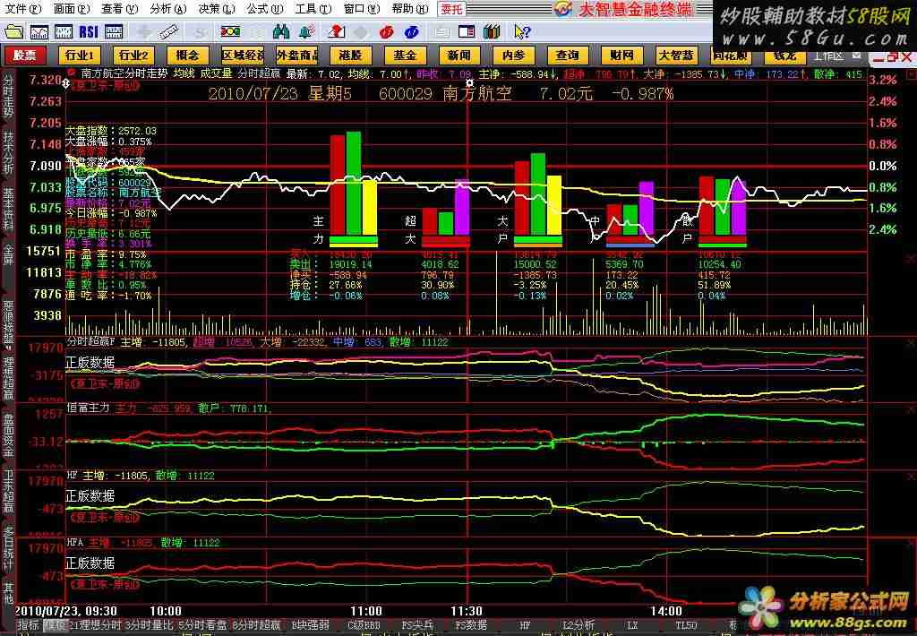Select the 8分时超赢 bottom tab

[256, 625]
